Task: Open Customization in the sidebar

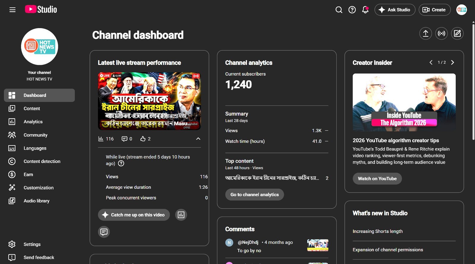Action: [x=39, y=188]
